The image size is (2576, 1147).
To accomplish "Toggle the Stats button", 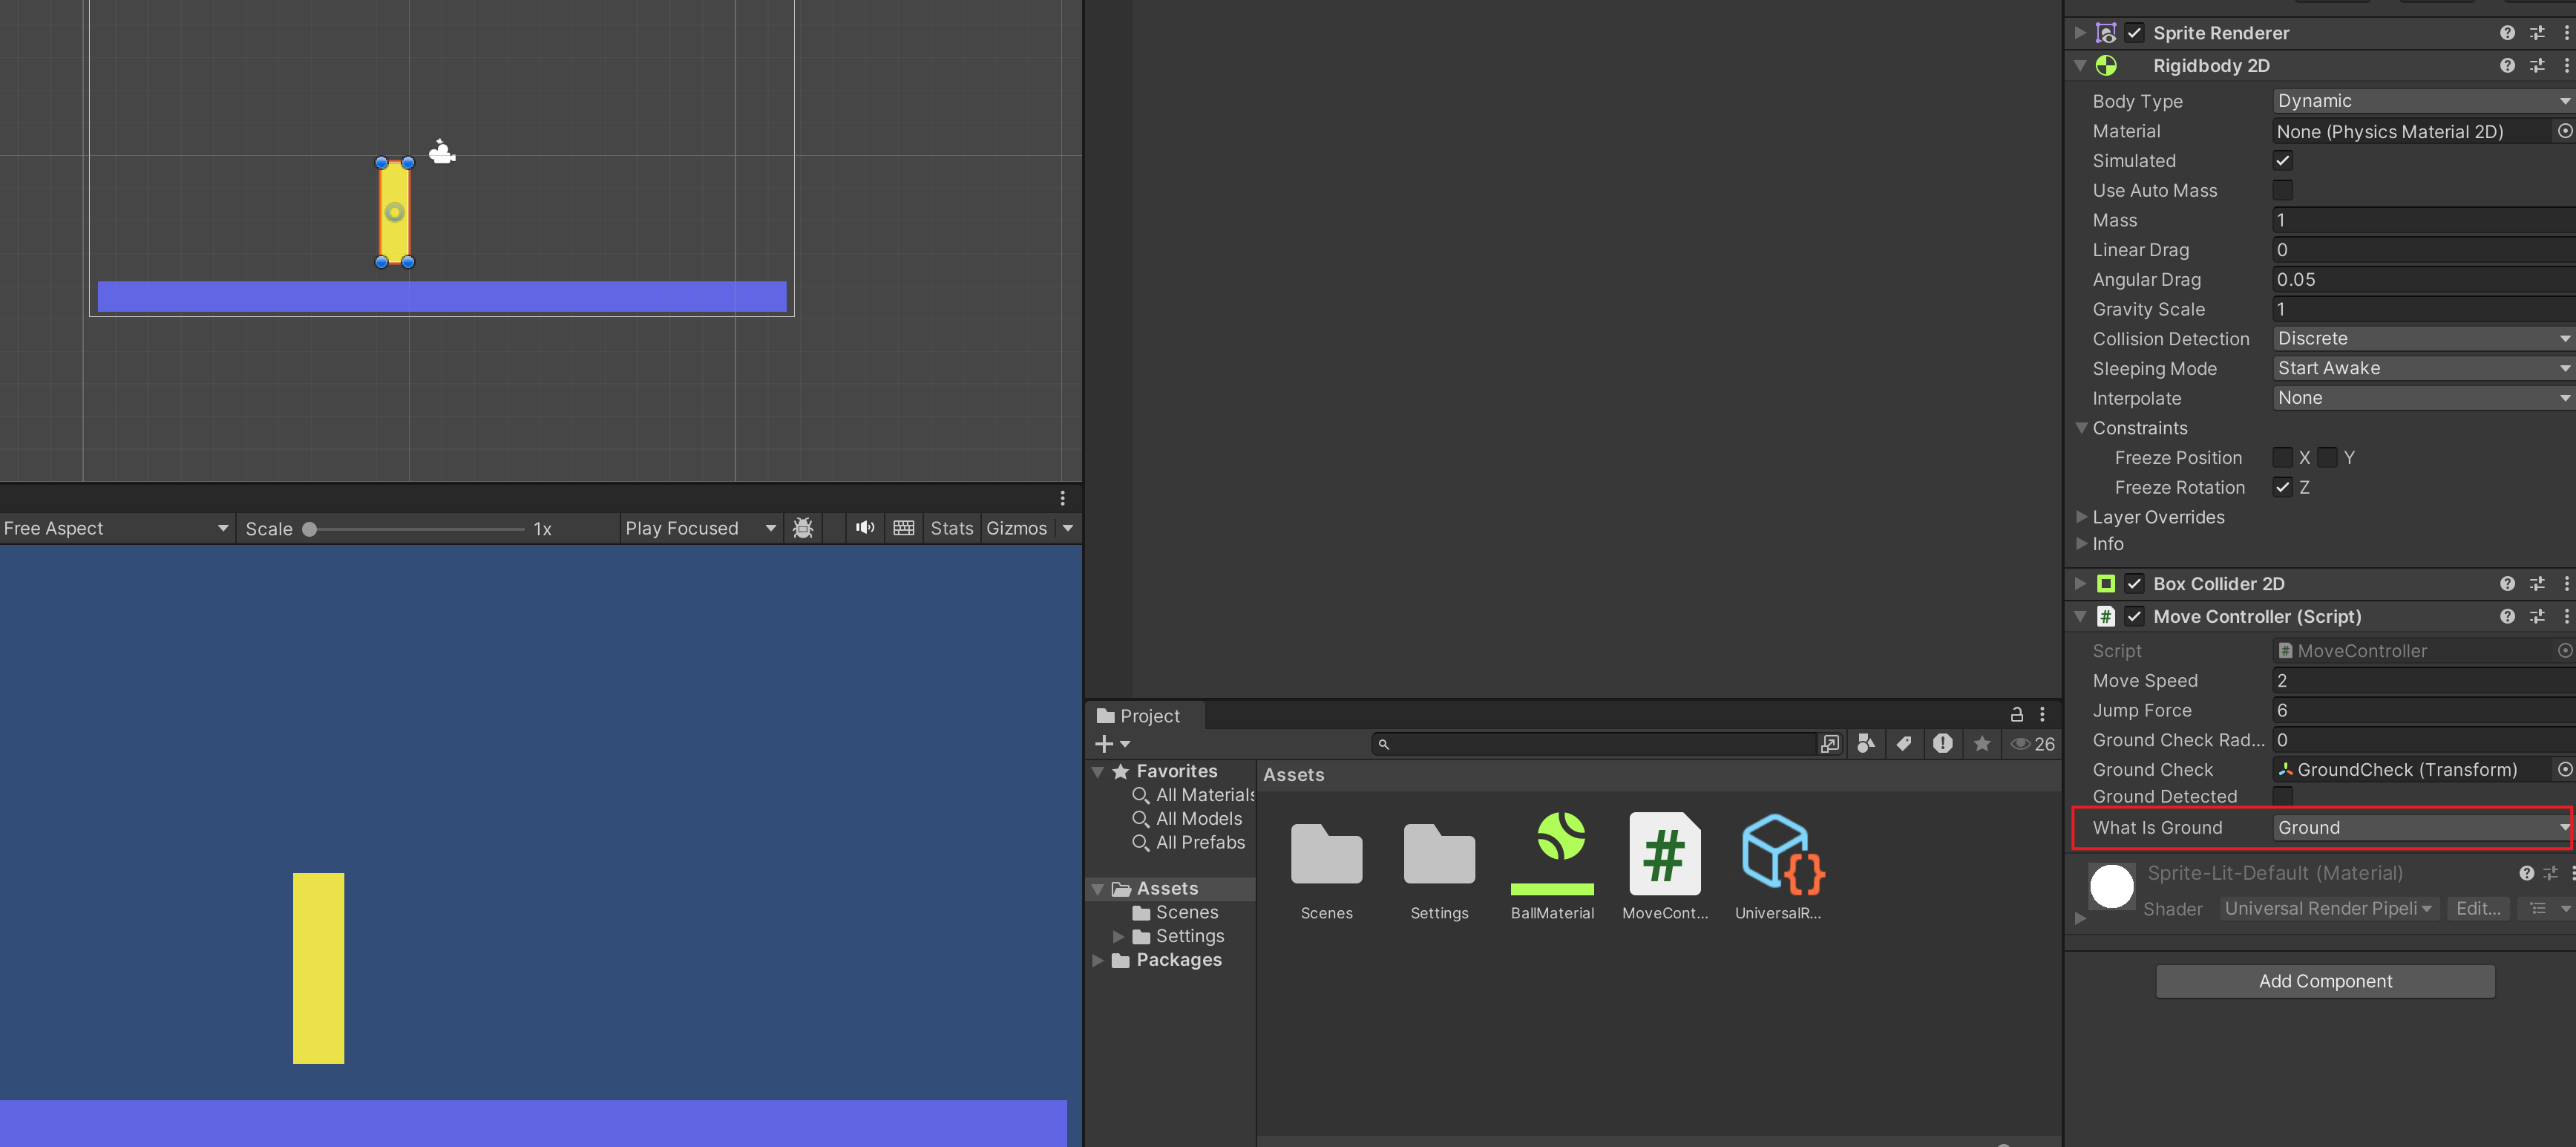I will 951,528.
